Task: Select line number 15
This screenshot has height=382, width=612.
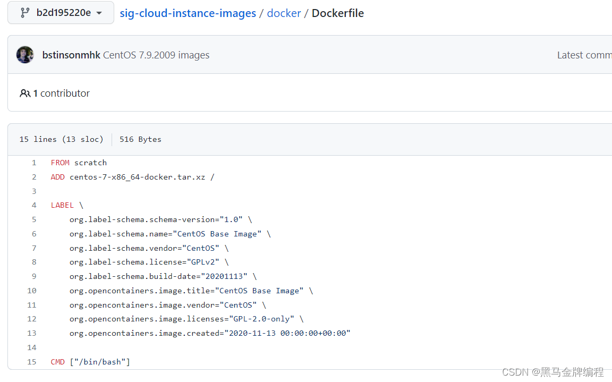Action: click(32, 362)
